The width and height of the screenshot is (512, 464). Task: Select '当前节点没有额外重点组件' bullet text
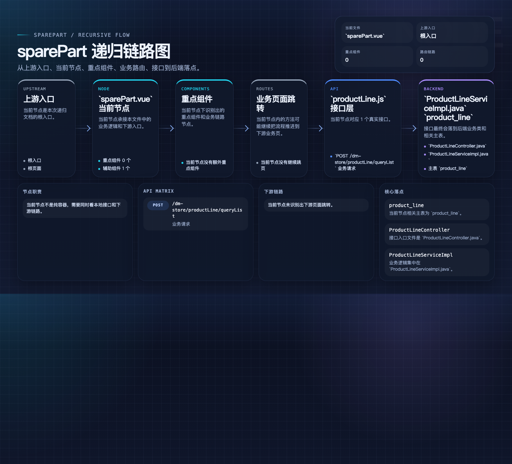click(x=206, y=165)
